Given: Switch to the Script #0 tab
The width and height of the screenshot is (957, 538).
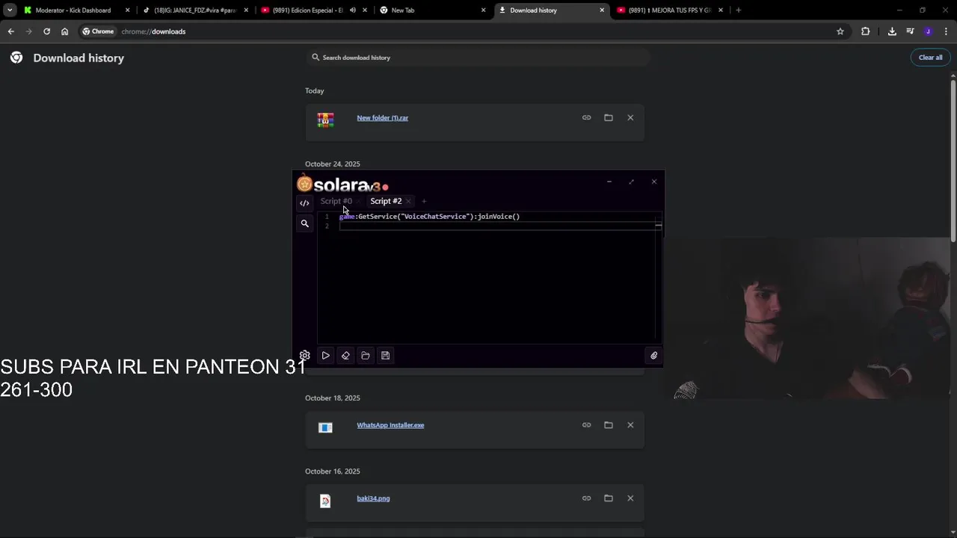Looking at the screenshot, I should 336,201.
